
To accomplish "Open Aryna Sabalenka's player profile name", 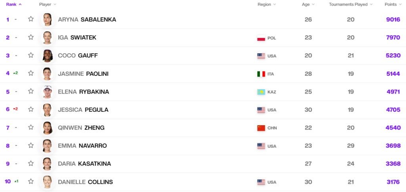I will 87,20.
